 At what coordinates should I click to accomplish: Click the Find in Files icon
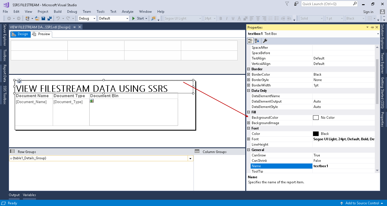(x=153, y=18)
